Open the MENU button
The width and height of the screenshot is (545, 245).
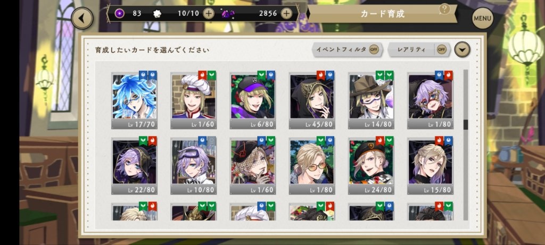[x=482, y=18]
